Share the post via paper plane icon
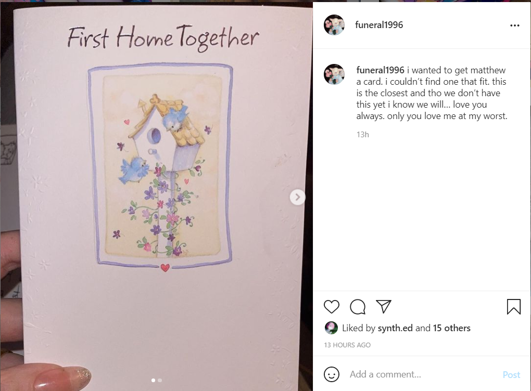 point(384,306)
